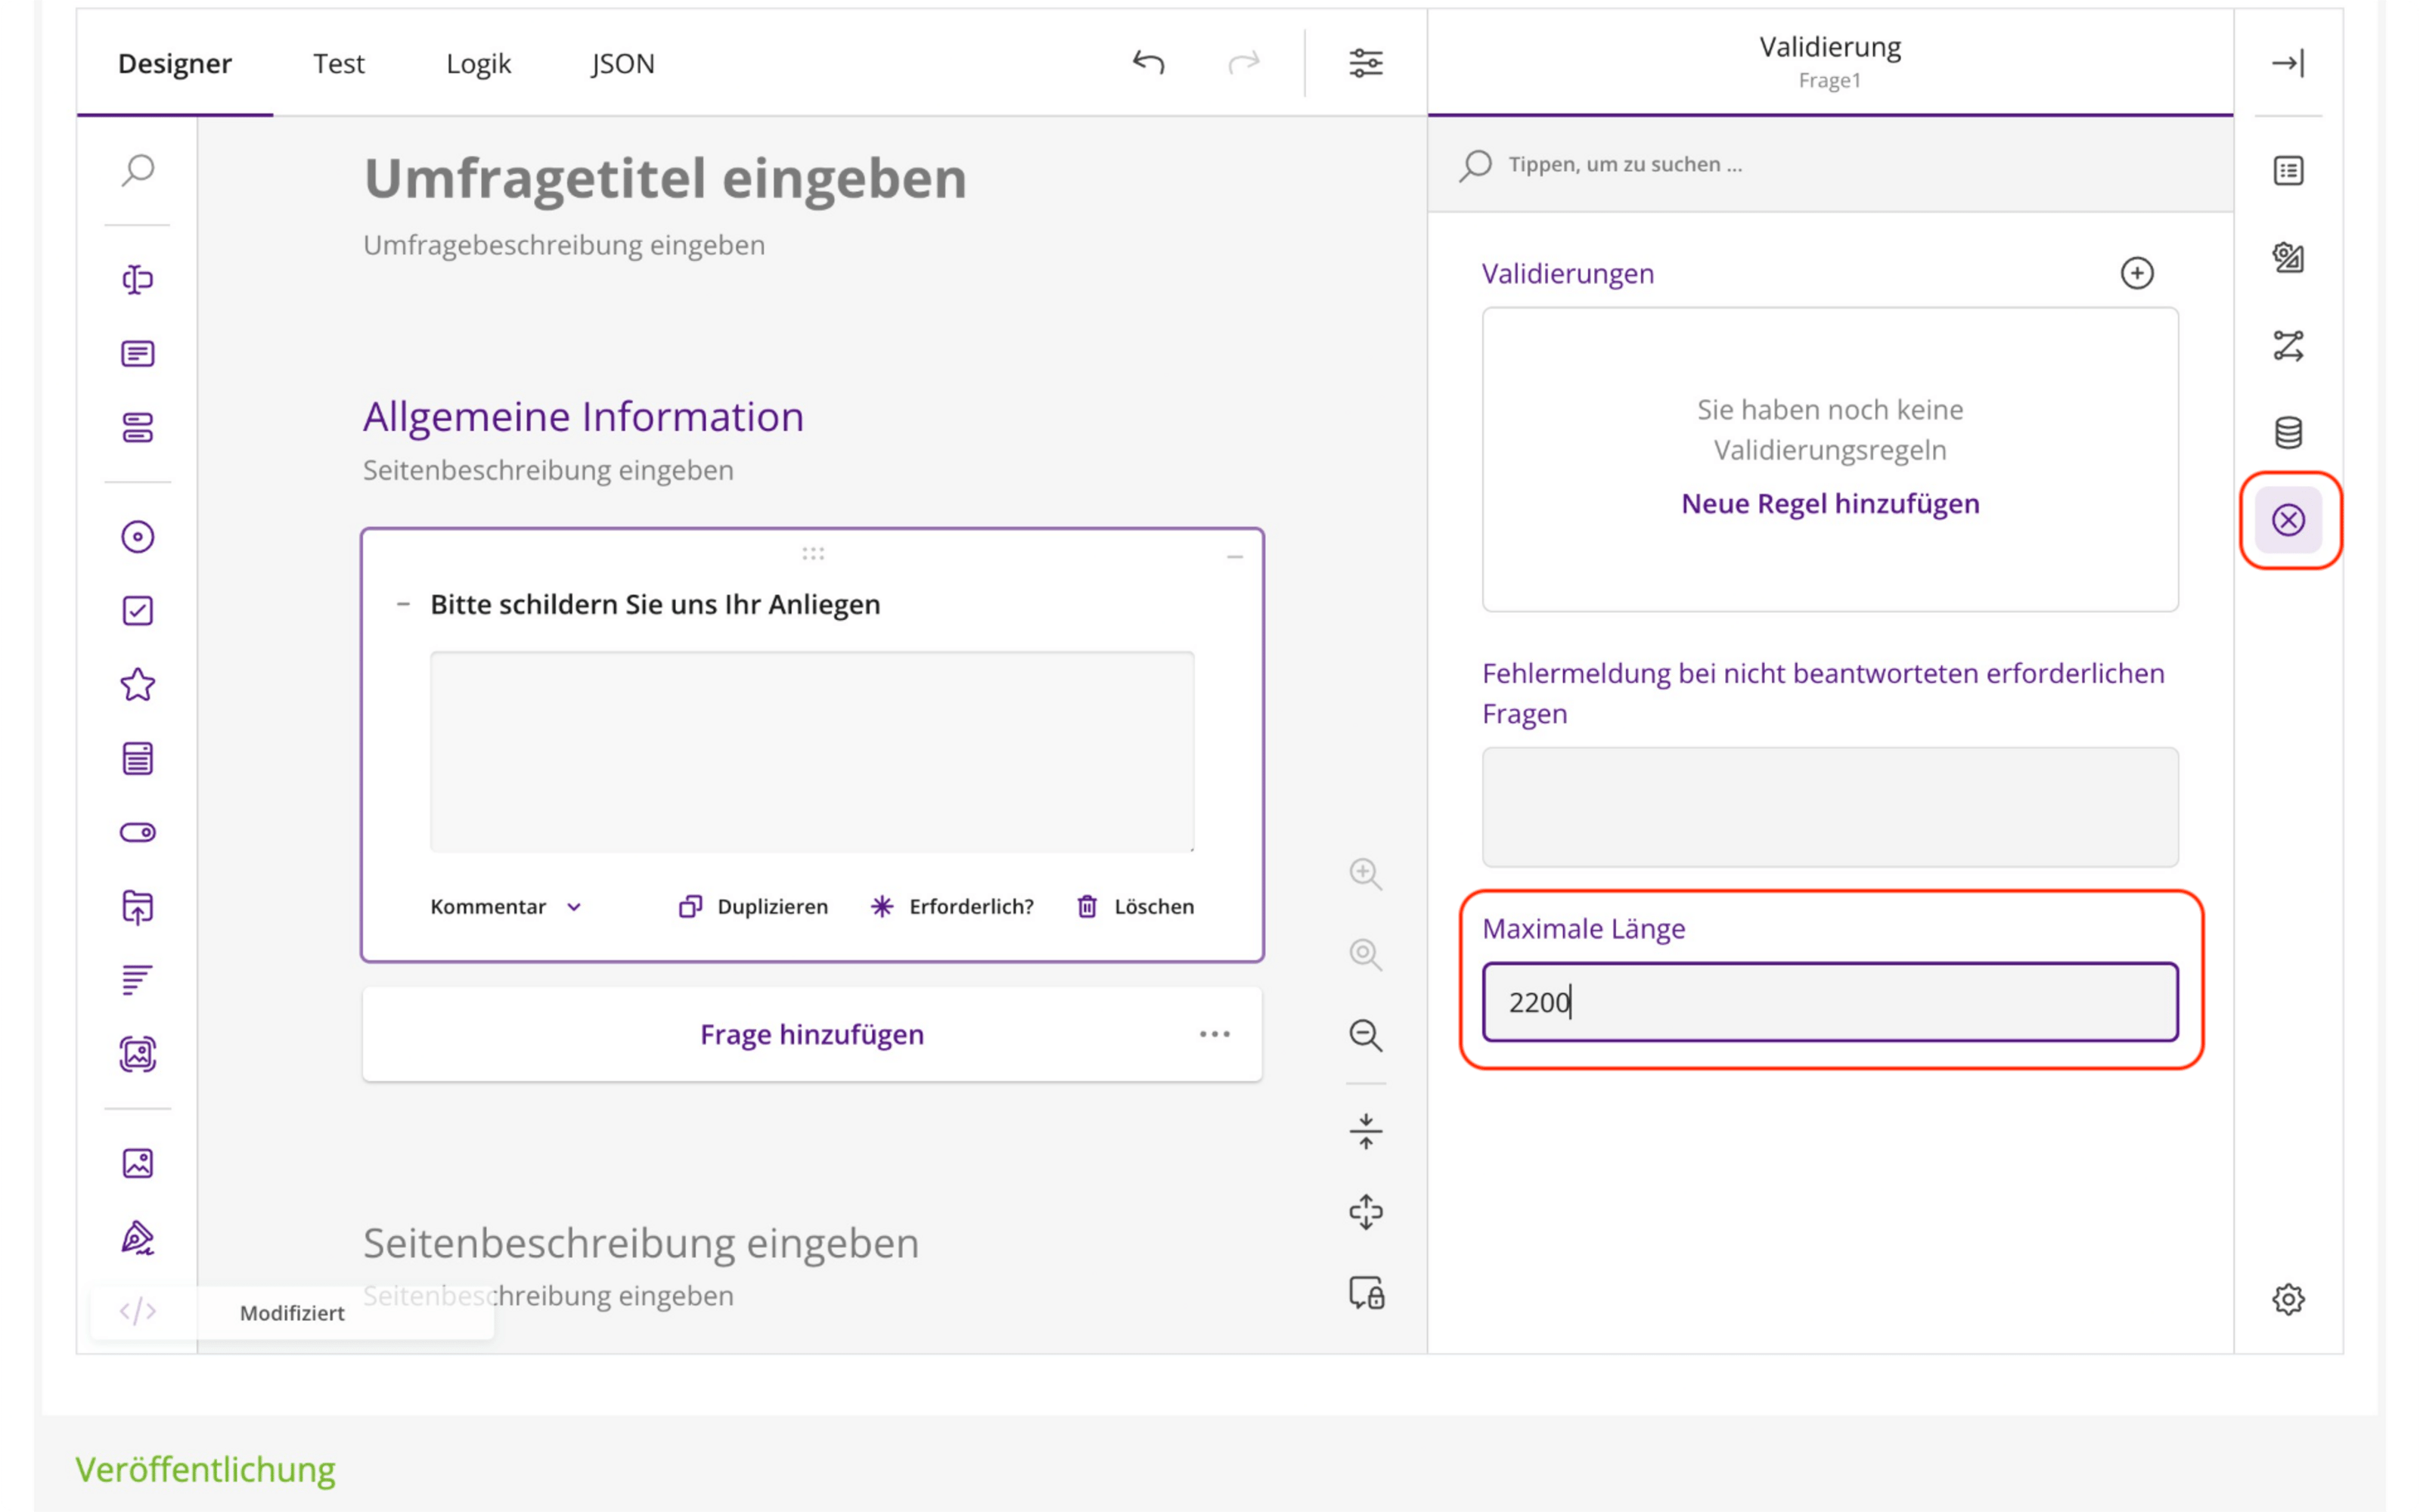Open the data category database icon
Screen dimensions: 2420x1512
pos(2288,433)
